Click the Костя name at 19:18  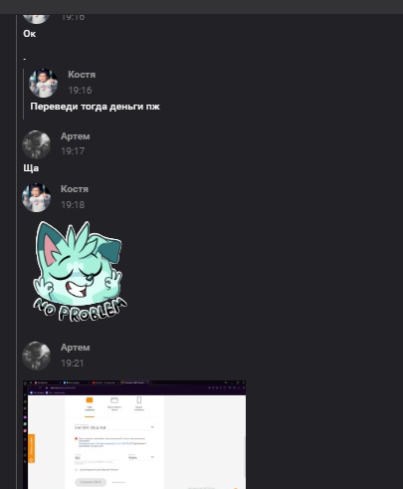pos(75,189)
